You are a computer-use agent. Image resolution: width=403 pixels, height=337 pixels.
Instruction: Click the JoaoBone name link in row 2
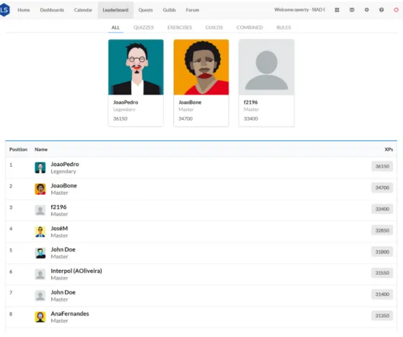[x=63, y=185]
